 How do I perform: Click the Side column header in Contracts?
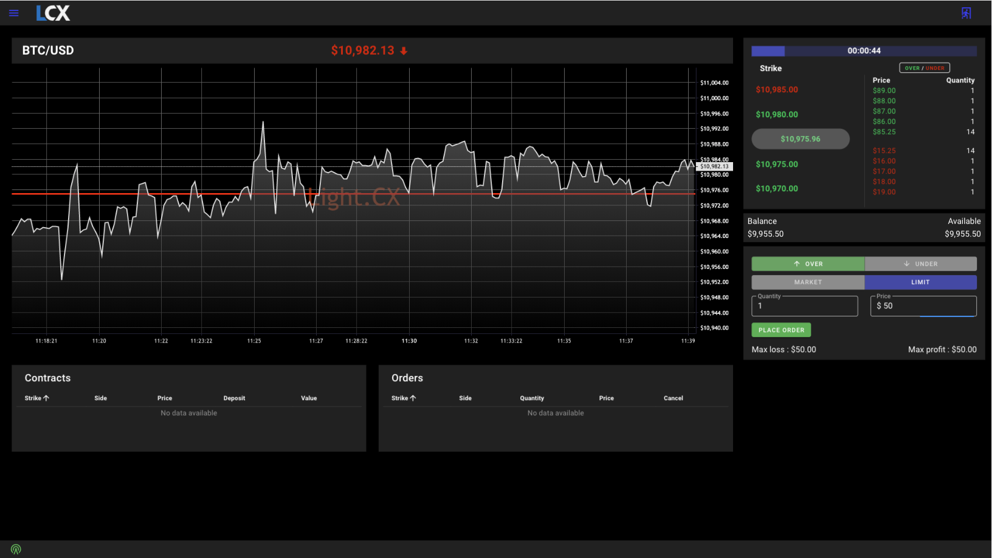pos(100,398)
